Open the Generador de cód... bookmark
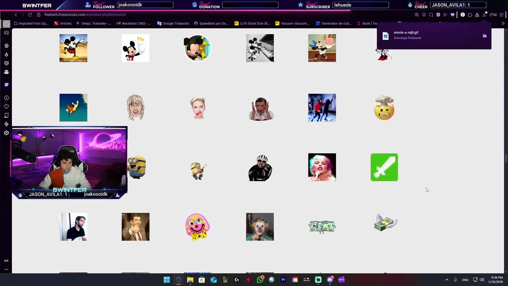Screen dimensions: 508x286 coord(333,23)
